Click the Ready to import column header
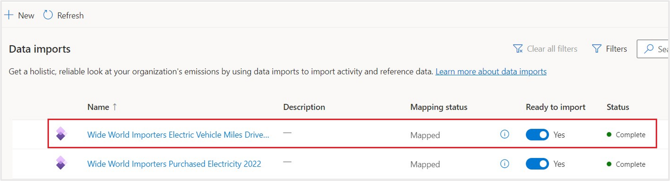Screen dimensions: 670x181 point(555,107)
